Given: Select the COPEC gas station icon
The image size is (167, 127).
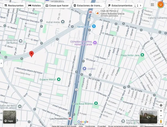Looking at the screenshot, I should [x=84, y=69].
